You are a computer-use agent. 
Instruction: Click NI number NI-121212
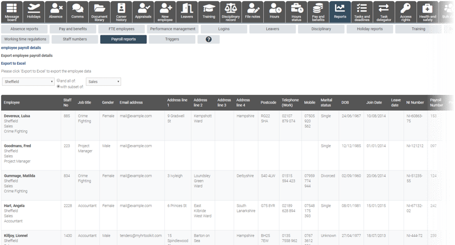(415, 146)
